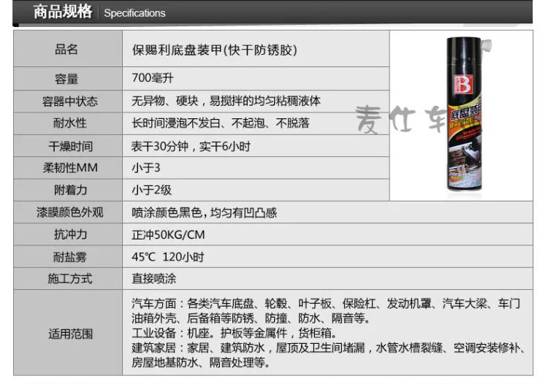Select the 施工方式 label

coord(70,279)
